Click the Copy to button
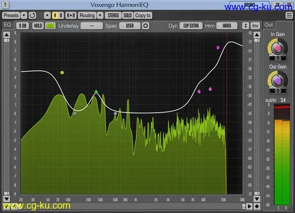295x213 pixels. click(x=143, y=16)
